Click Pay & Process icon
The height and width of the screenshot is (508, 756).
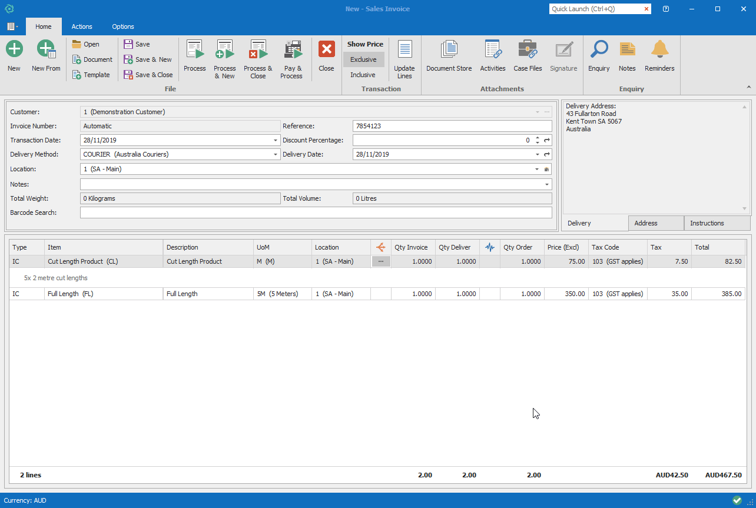point(291,57)
